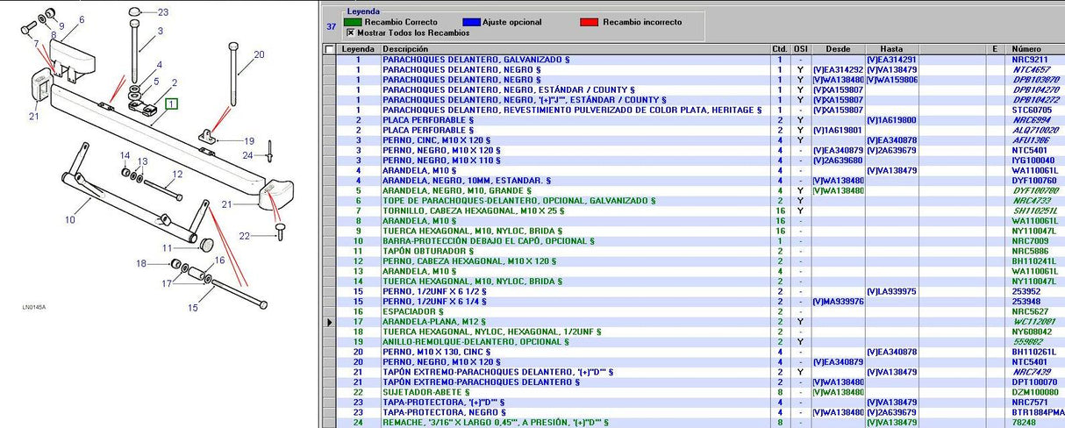Pick callout 19 towing ring label

[x=249, y=140]
